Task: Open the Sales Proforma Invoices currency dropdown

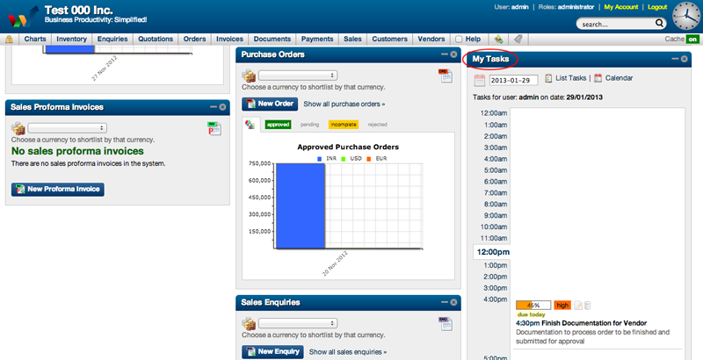Action: click(x=67, y=128)
